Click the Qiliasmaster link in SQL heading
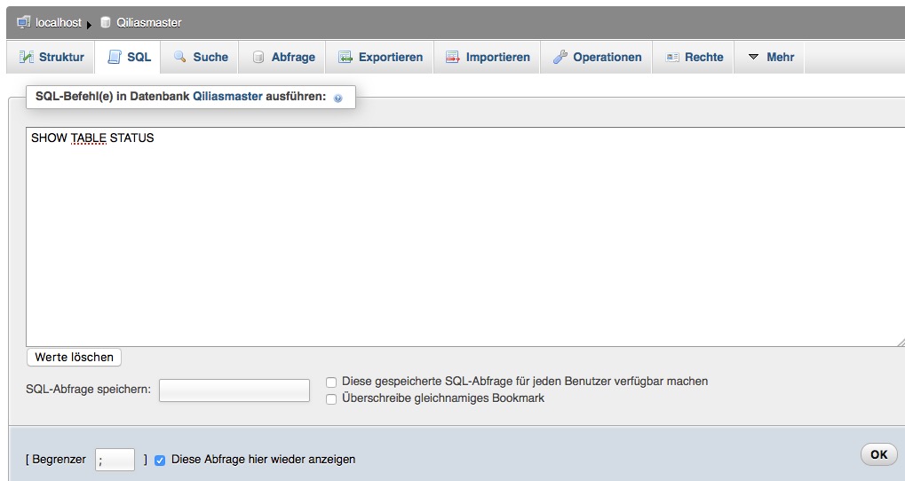905x481 pixels. pos(227,96)
